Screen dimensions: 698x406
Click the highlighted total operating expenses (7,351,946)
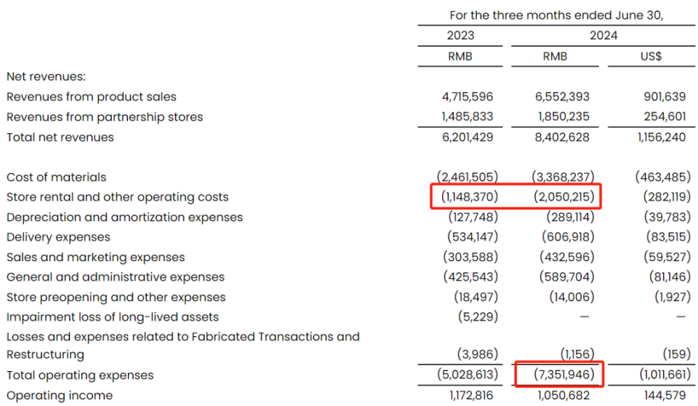tap(564, 375)
